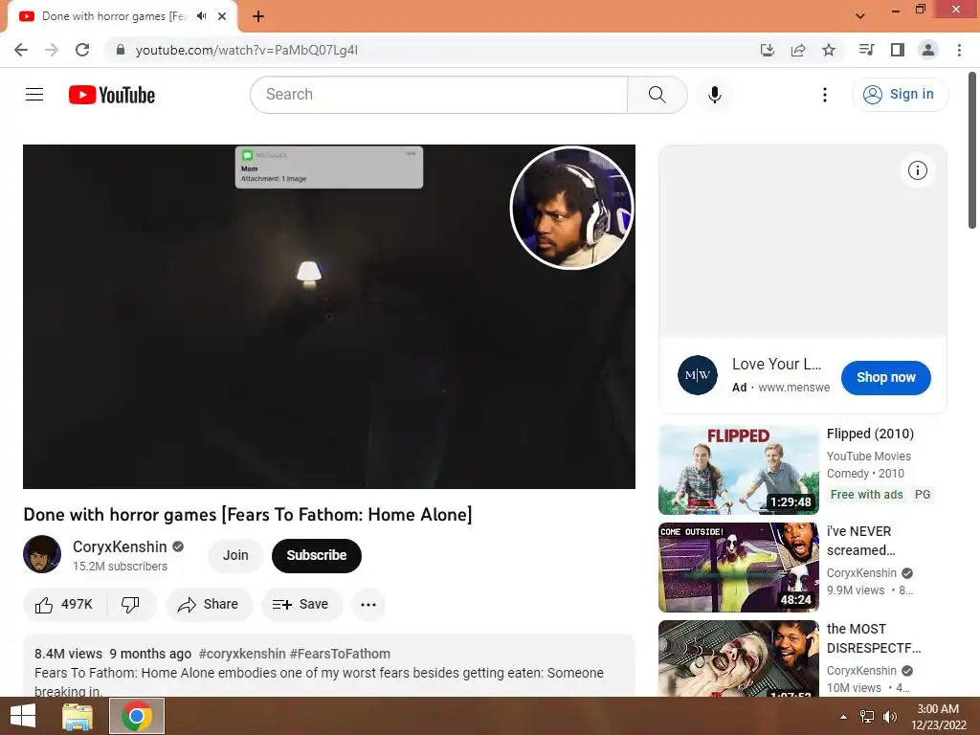This screenshot has width=980, height=735.
Task: Click share this page icon
Action: 798,50
